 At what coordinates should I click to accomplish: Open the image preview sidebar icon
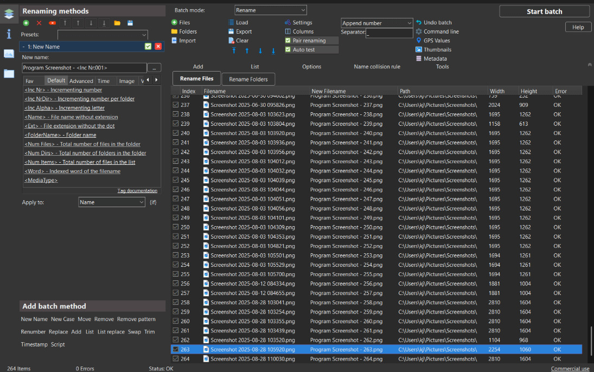9,53
